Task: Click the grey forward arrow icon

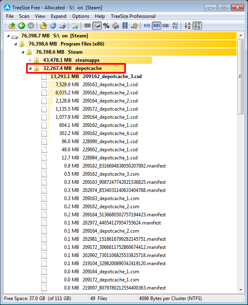Action: (x=31, y=26)
